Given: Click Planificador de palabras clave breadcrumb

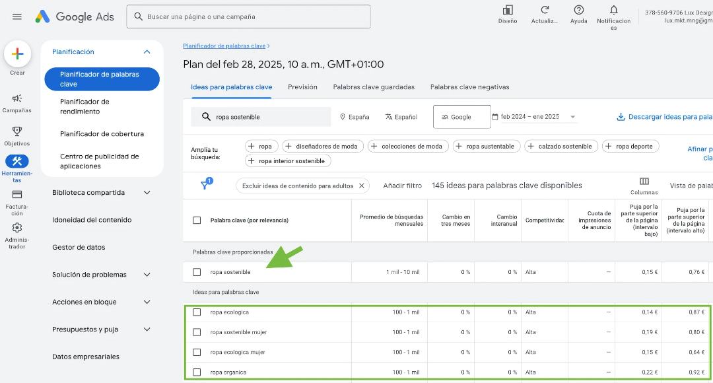Looking at the screenshot, I should click(x=224, y=46).
